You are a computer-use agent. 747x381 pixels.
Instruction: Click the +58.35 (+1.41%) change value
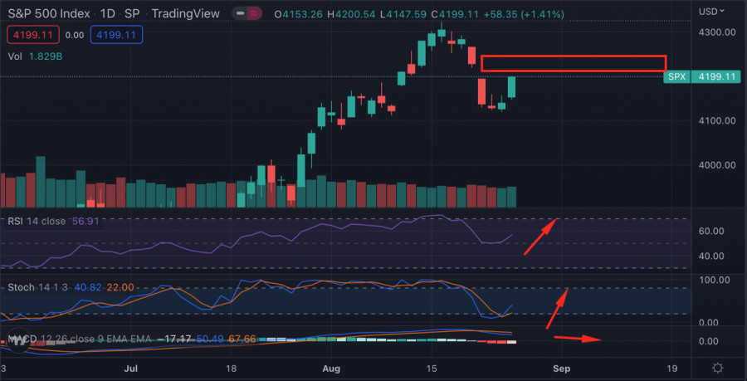[524, 14]
